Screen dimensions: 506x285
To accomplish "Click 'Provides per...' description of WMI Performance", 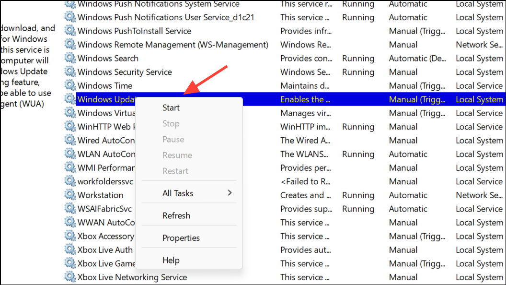I will click(x=306, y=168).
